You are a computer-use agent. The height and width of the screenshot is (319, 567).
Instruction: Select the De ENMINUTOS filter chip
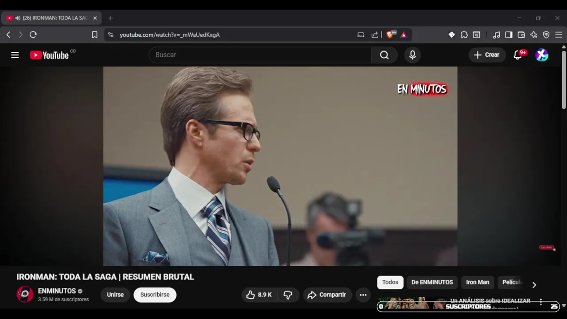pos(432,282)
